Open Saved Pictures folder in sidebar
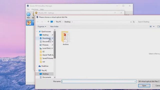Screen dimensions: 160x90 48,58
